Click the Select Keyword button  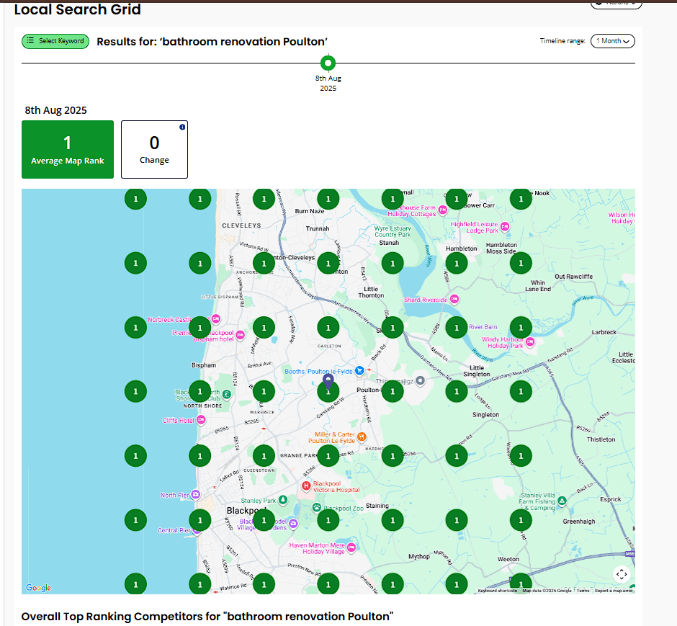(x=55, y=41)
